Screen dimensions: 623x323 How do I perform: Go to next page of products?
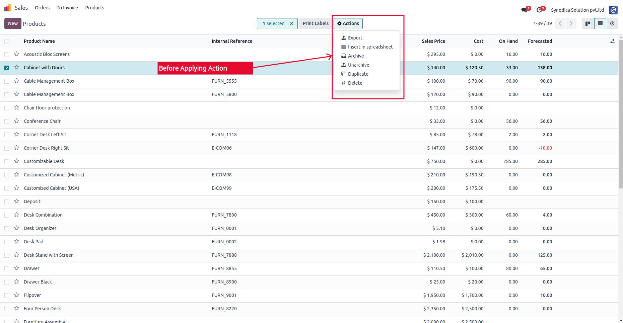[571, 23]
